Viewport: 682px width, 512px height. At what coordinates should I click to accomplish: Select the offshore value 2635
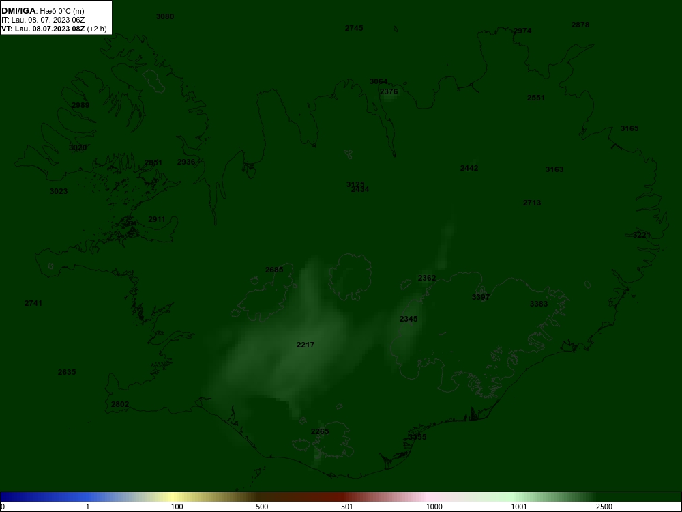coord(67,372)
